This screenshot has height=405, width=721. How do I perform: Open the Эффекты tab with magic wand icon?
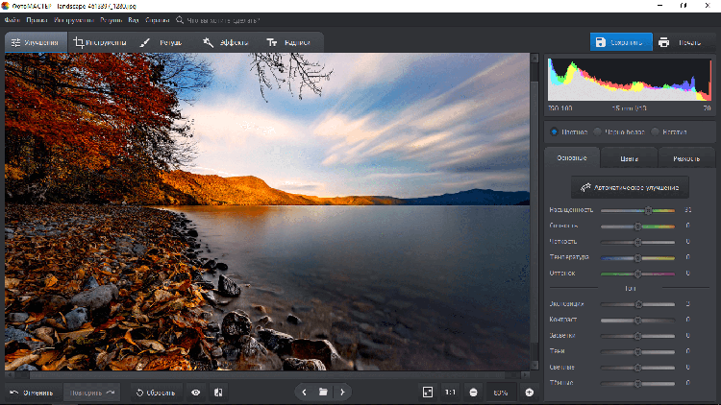(x=226, y=43)
